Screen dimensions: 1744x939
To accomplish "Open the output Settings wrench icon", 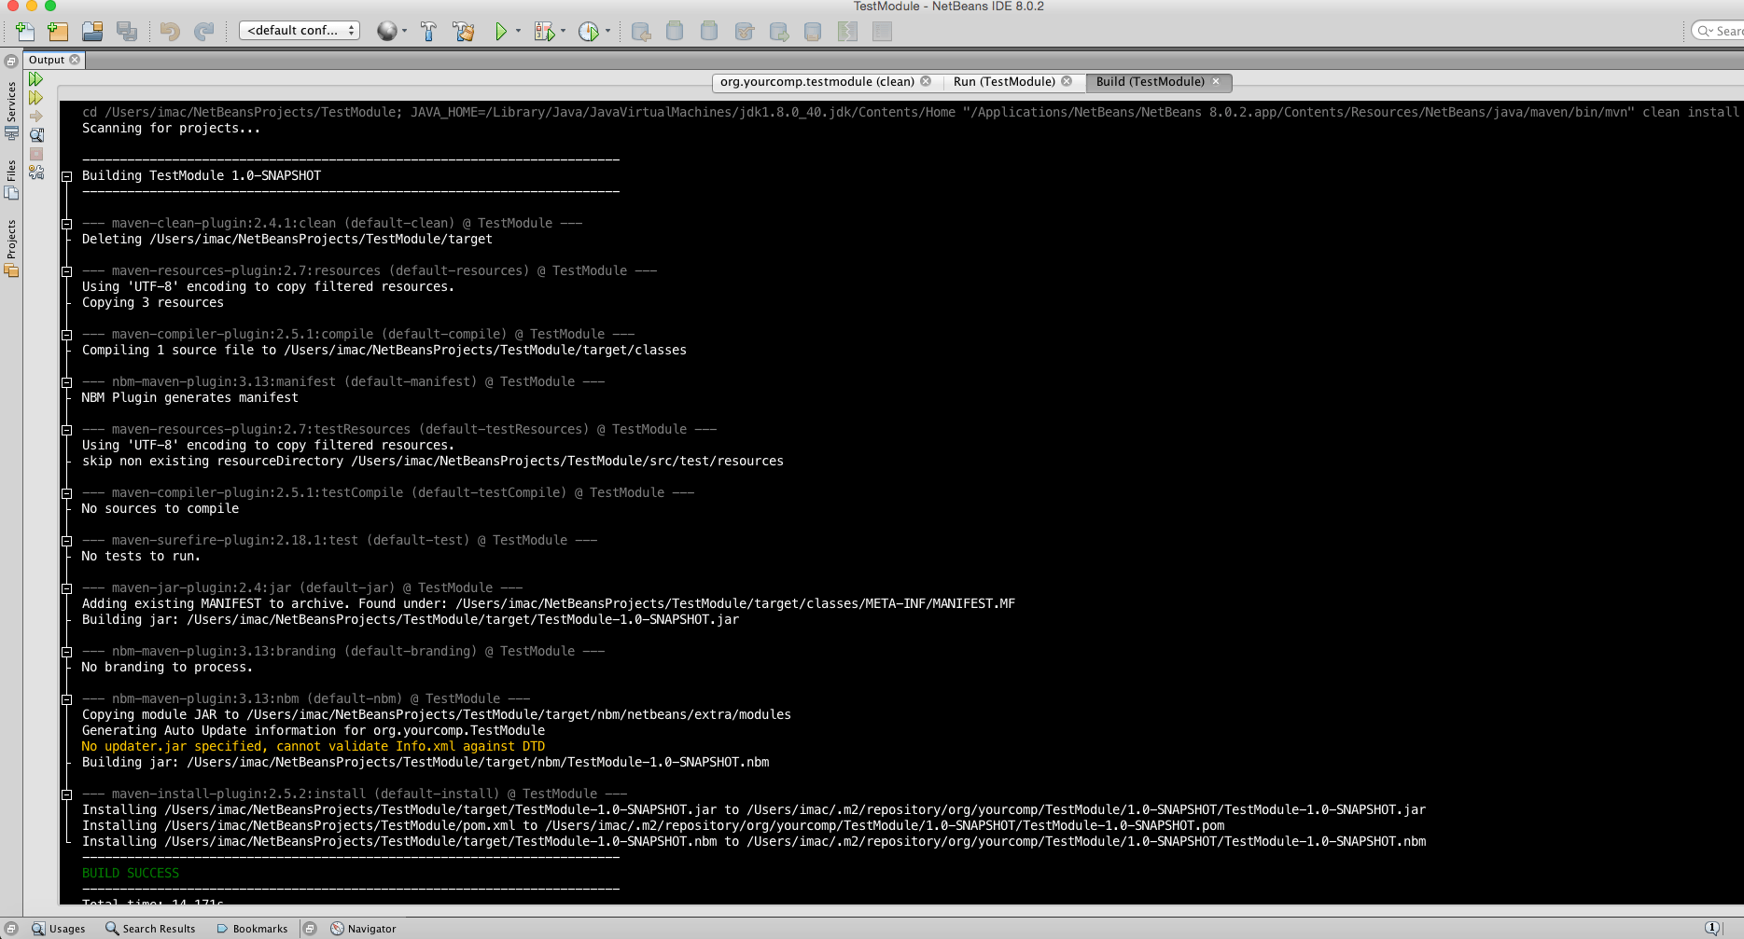I will tap(36, 173).
